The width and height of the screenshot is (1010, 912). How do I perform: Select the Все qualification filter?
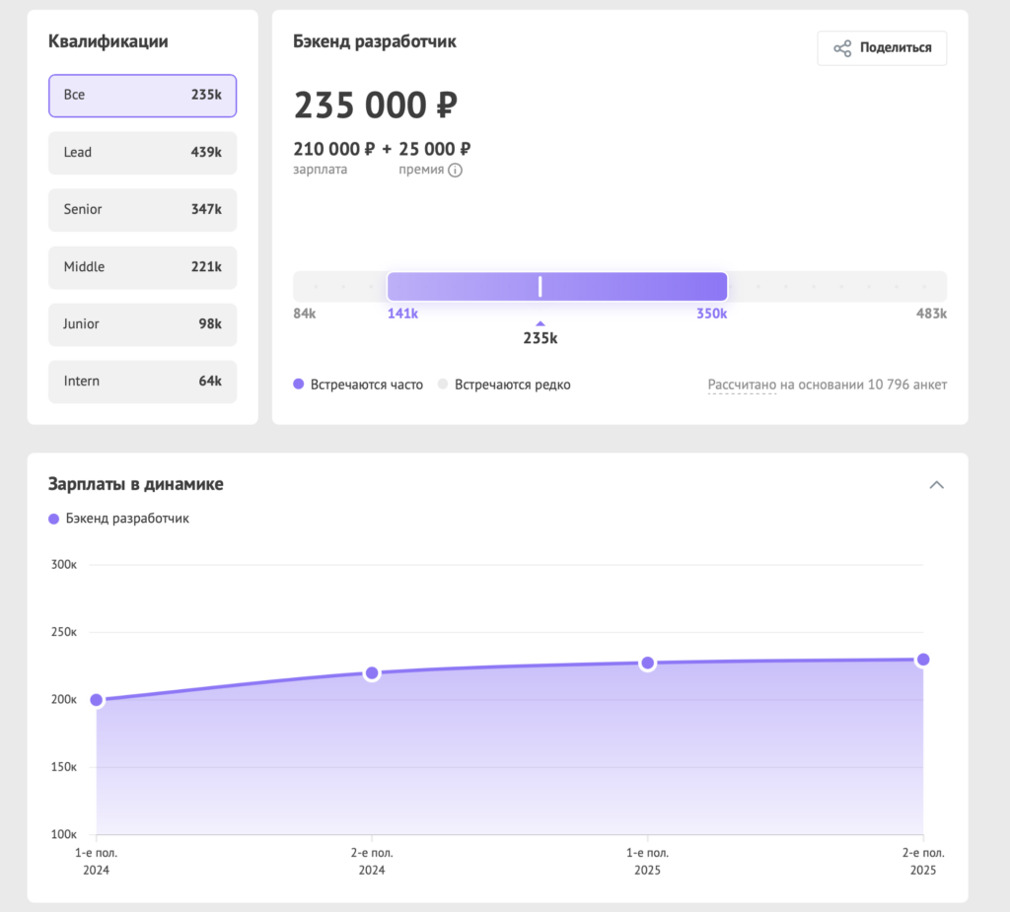coord(142,96)
